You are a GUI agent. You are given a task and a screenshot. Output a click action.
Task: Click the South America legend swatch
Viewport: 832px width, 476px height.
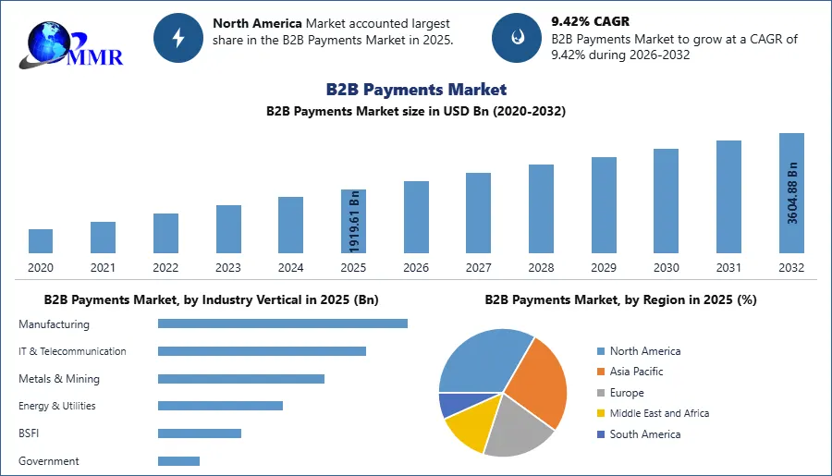pos(601,434)
